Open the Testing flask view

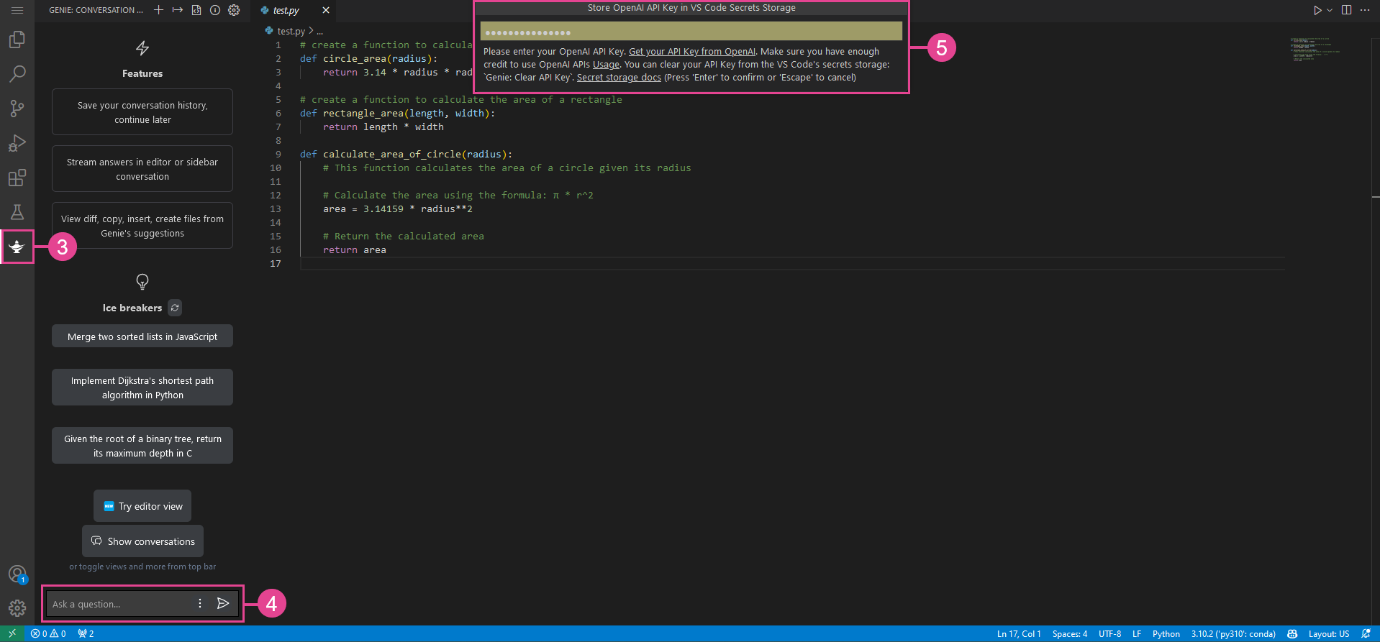pos(17,212)
